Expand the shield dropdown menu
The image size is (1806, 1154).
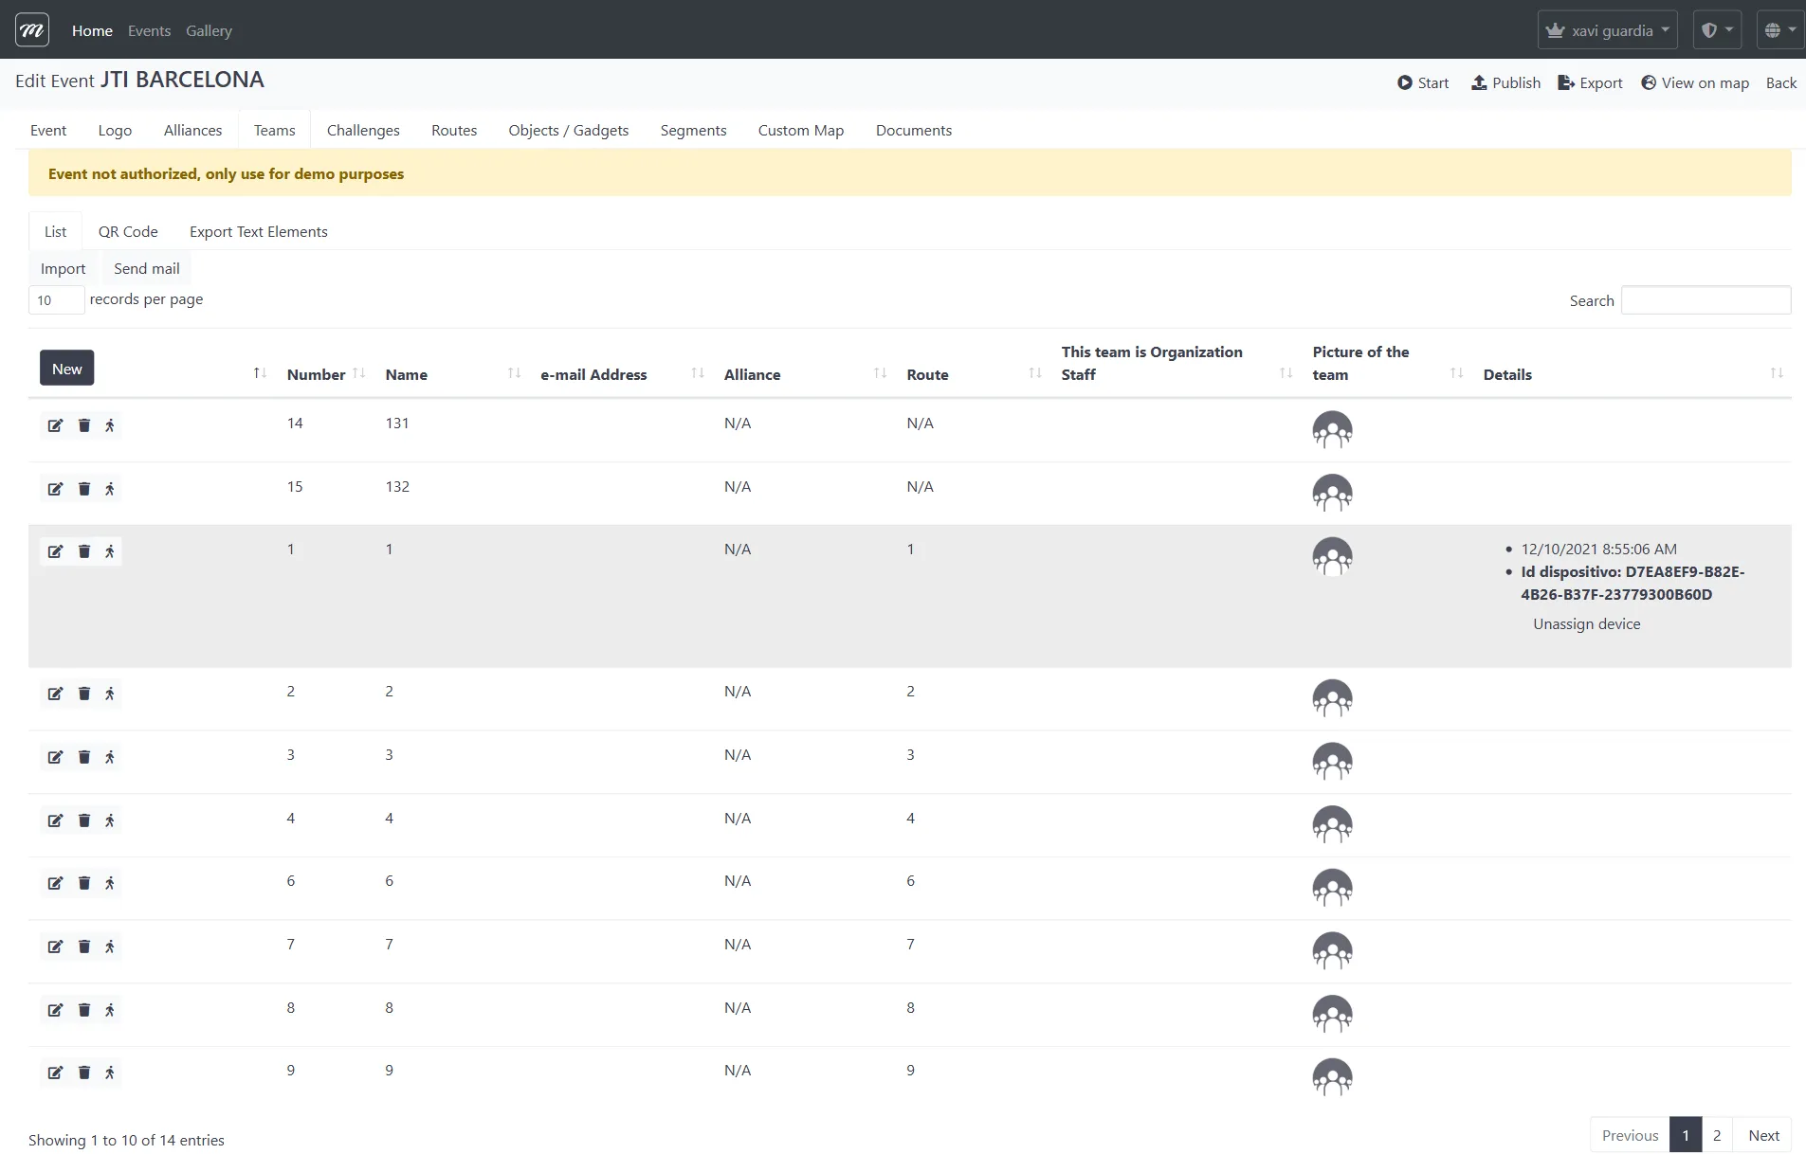point(1717,30)
